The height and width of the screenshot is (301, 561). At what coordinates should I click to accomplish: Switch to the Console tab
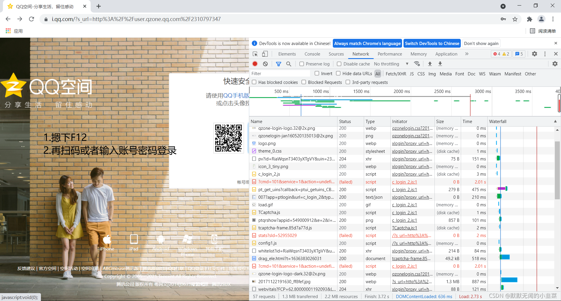[312, 54]
